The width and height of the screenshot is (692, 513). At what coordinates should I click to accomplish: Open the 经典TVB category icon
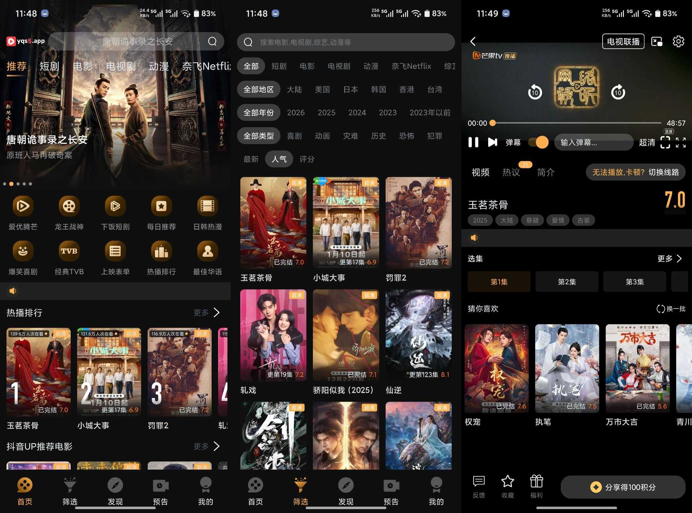[69, 251]
